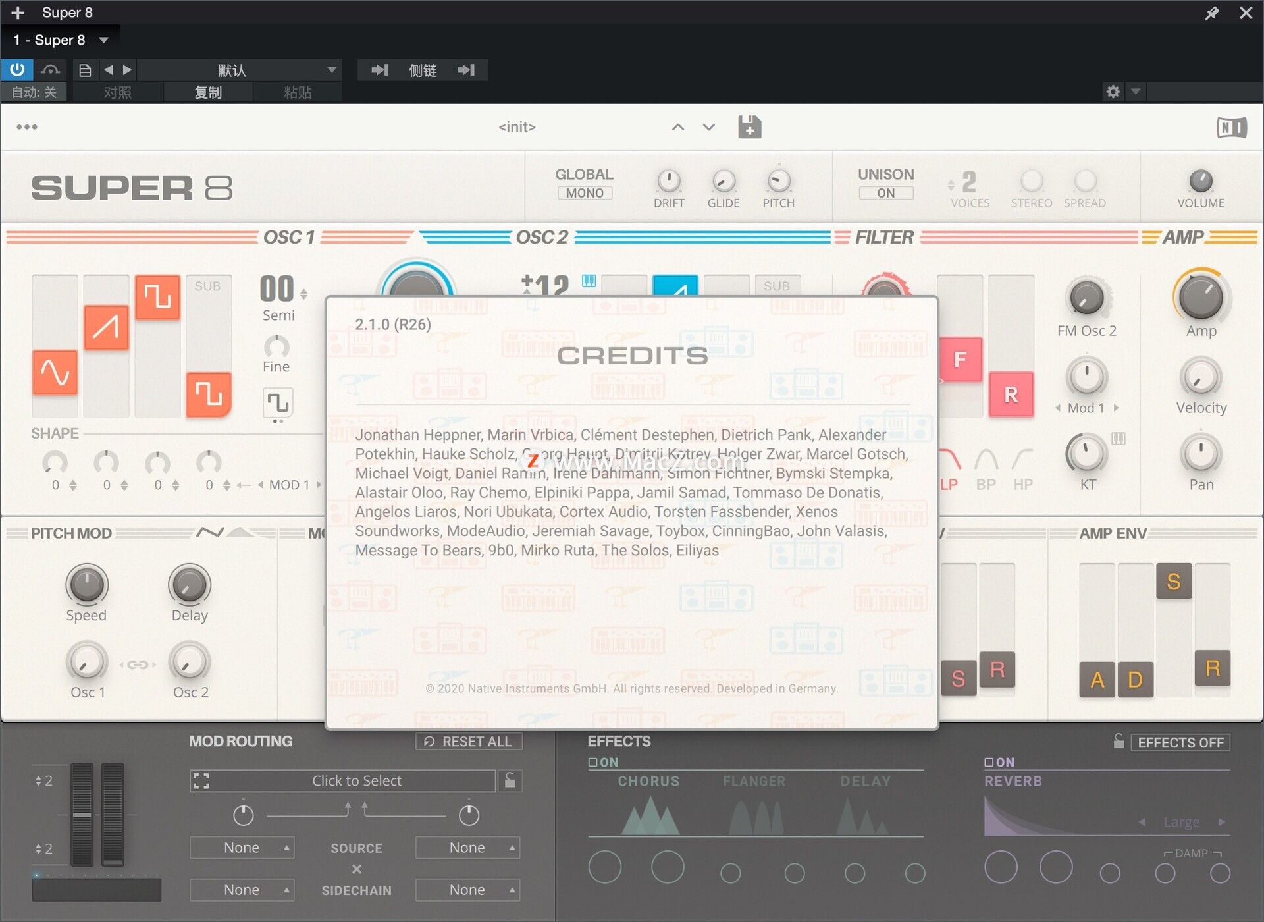
Task: Click the 对照 compare item
Action: coord(118,92)
